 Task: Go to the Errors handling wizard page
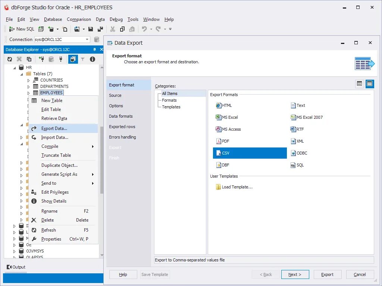point(129,137)
